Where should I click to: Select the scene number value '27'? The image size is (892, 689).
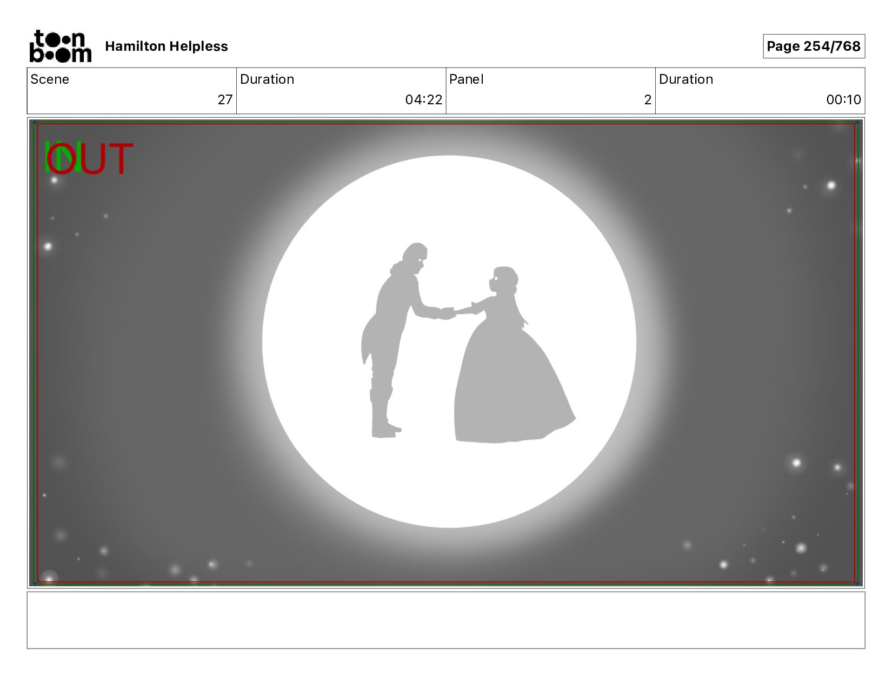pos(225,100)
